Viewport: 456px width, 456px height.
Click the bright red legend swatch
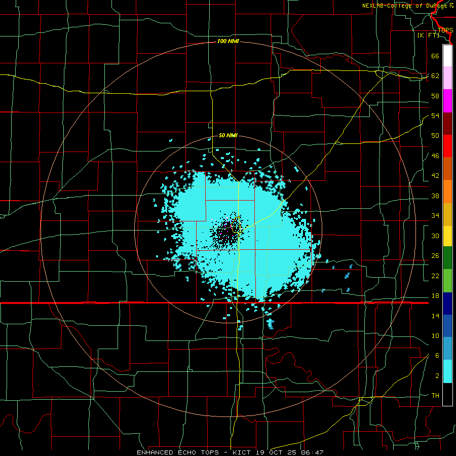tap(447, 146)
